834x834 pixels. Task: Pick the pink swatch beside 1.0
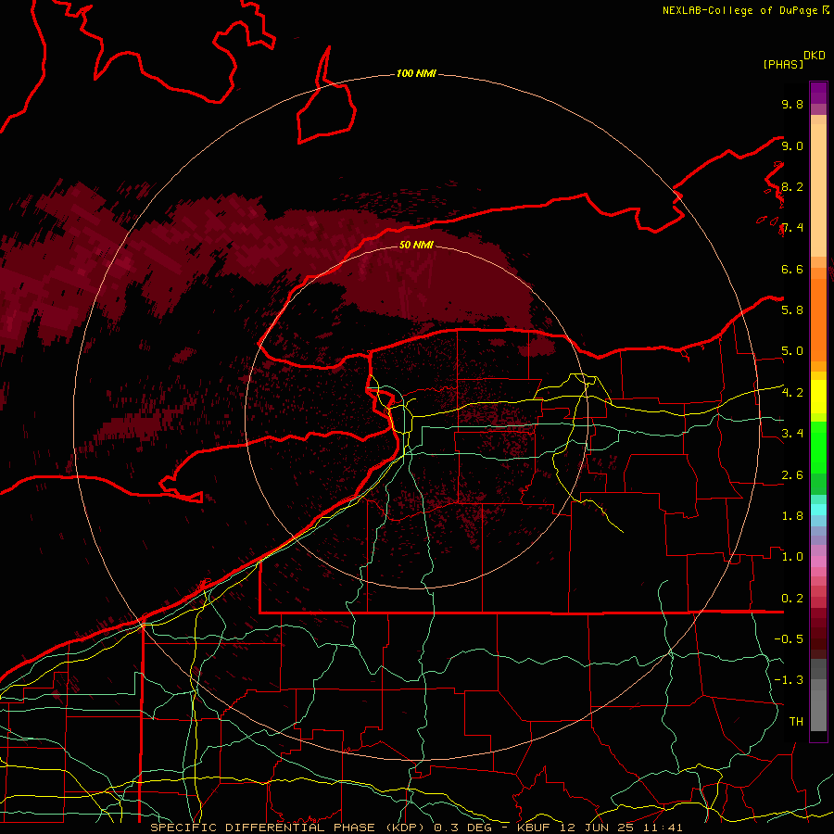pos(818,561)
